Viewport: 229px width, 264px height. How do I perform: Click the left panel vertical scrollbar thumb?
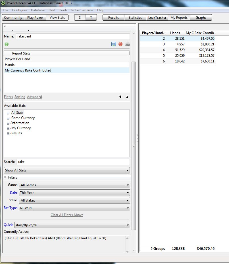134,146
